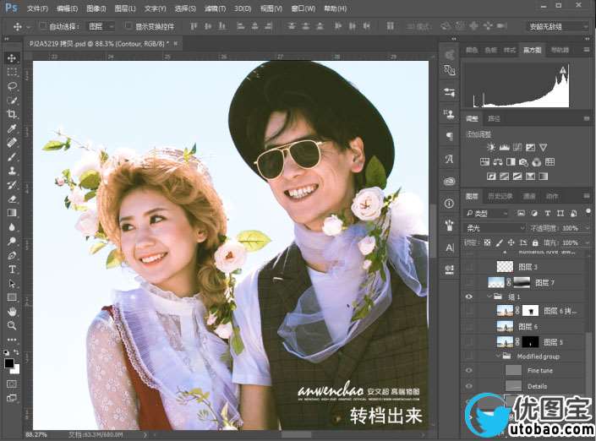The height and width of the screenshot is (441, 596).
Task: Show the 图层 3 layer
Action: 469,267
